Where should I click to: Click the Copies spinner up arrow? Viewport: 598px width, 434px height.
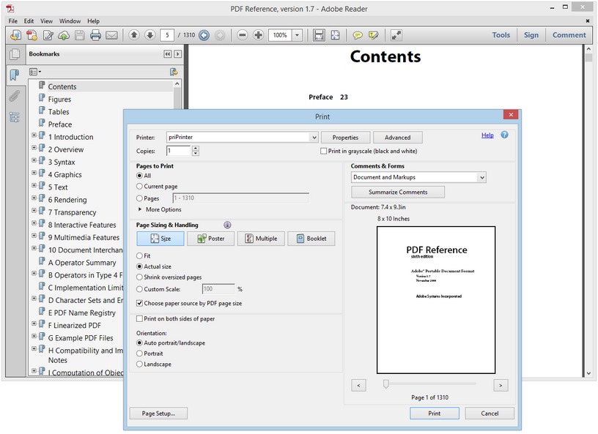click(x=196, y=149)
